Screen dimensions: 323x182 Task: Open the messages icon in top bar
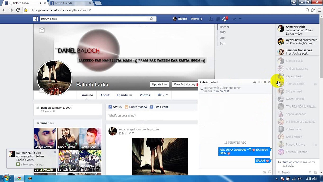pos(218,19)
